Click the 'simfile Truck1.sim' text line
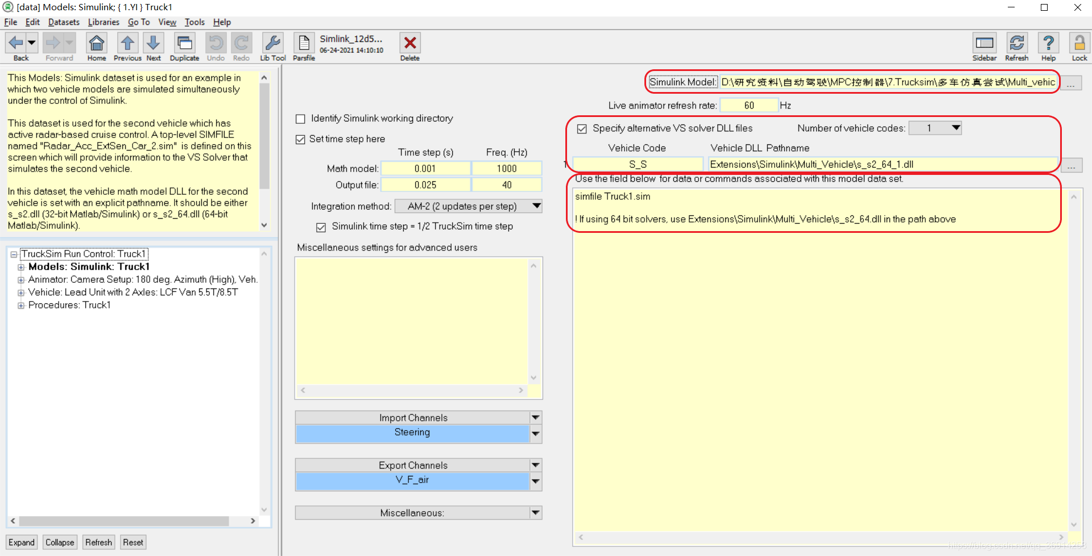 click(x=613, y=197)
